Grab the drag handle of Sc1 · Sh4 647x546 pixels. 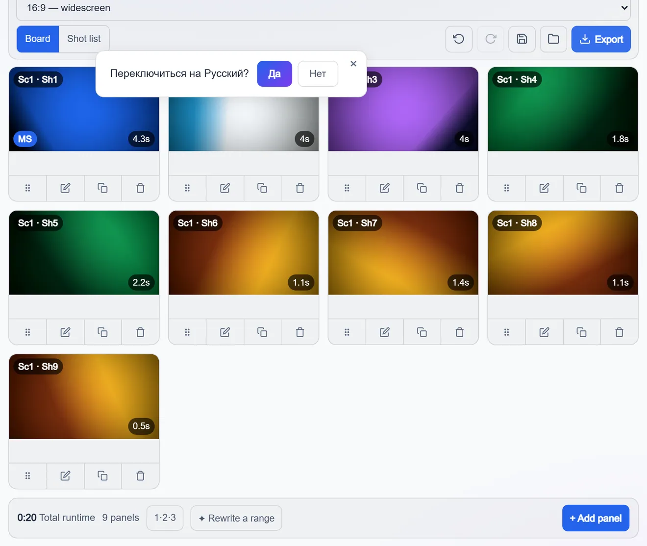(x=507, y=188)
